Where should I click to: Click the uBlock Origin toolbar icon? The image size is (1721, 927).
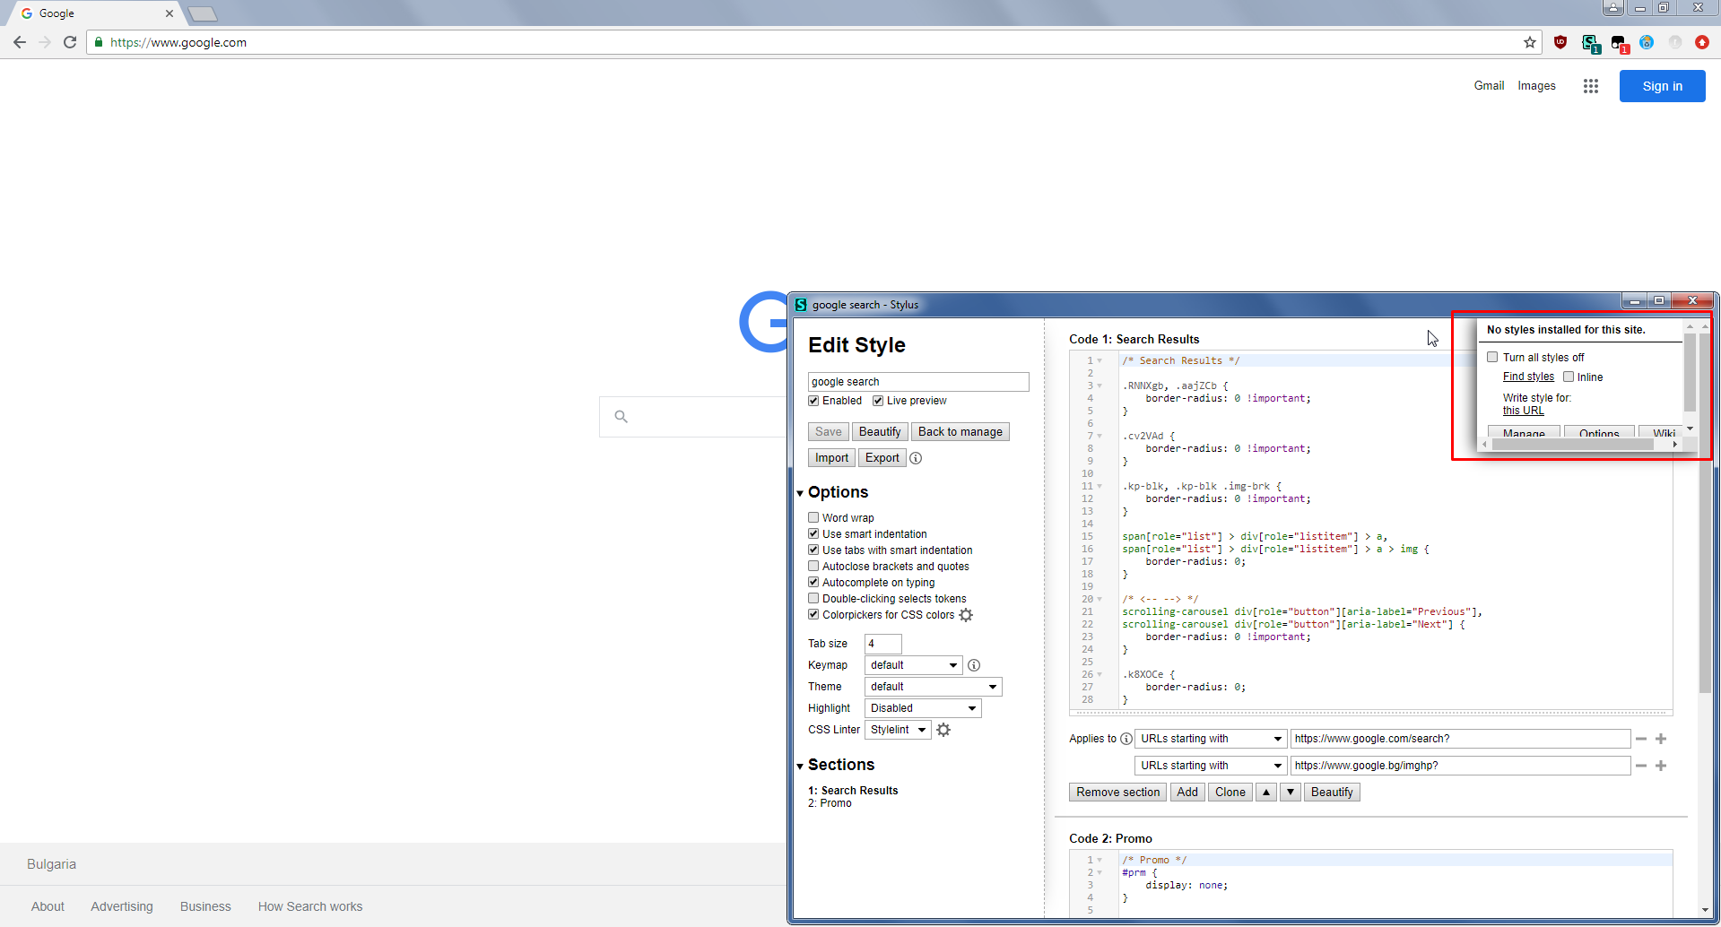tap(1560, 42)
